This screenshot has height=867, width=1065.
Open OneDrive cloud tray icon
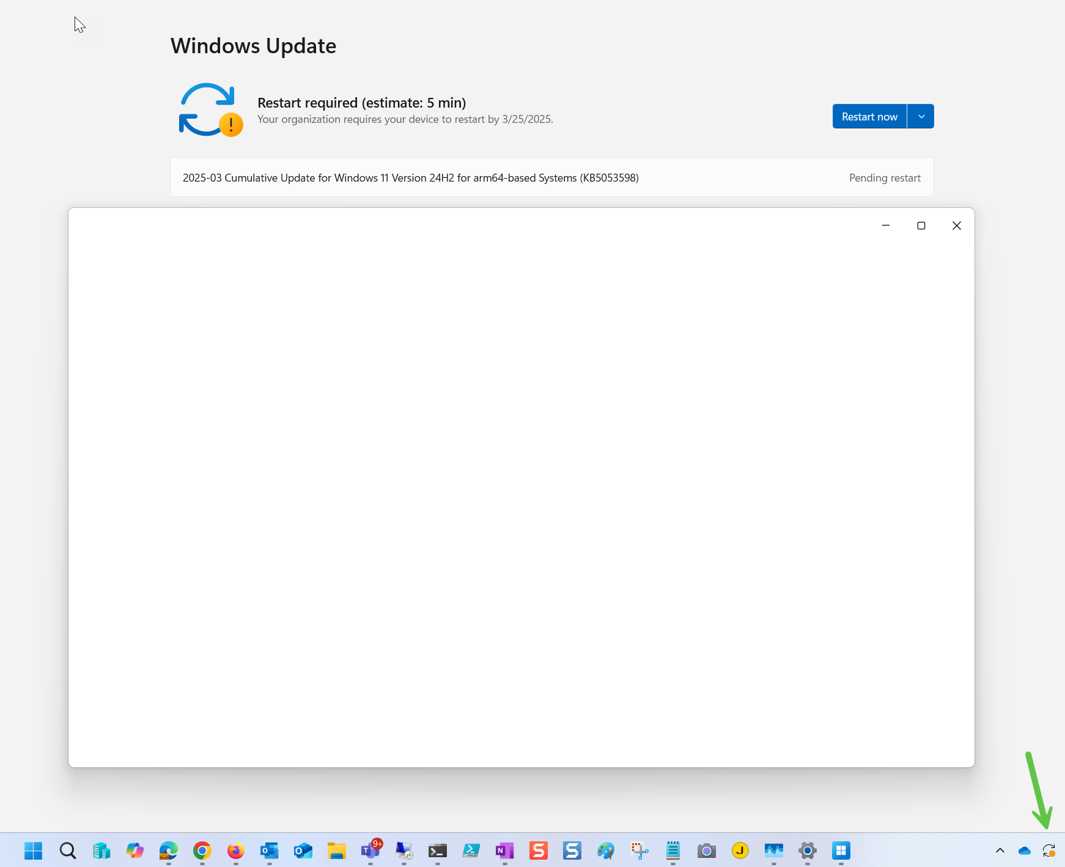point(1025,850)
